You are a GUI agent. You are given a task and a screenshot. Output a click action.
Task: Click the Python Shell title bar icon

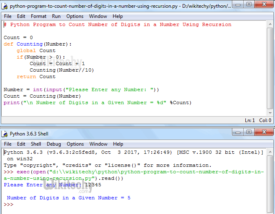coord(5,133)
